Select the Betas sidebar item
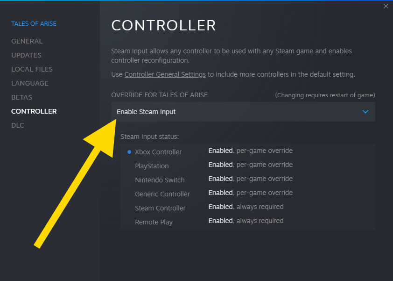This screenshot has height=281, width=393. click(x=21, y=97)
